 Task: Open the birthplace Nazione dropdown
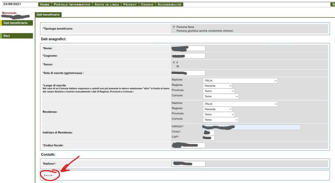240,81
